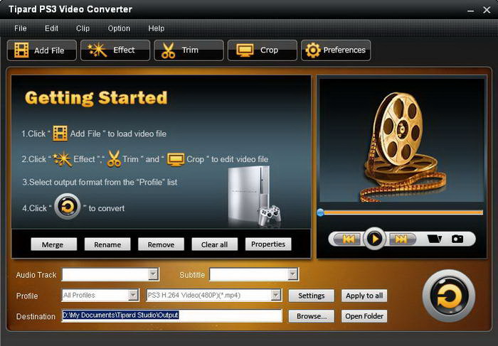Click the Clear all button
The height and width of the screenshot is (346, 498).
point(214,244)
